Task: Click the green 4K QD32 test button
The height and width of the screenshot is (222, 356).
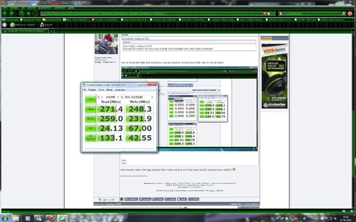Action: click(x=91, y=138)
